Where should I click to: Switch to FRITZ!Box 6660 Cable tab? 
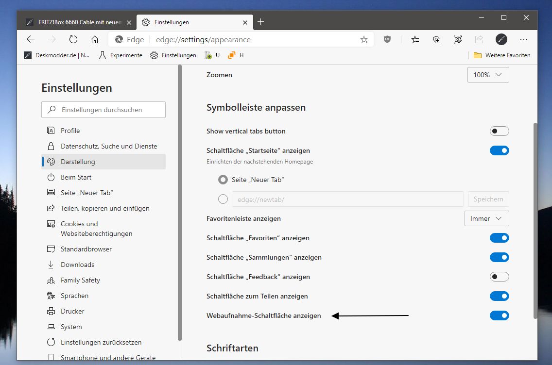pyautogui.click(x=76, y=22)
